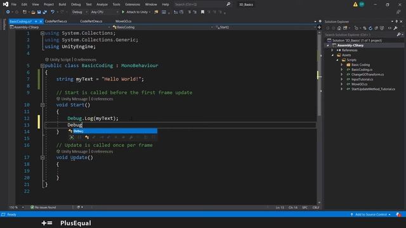Open the Toolbox side panel
The image size is (406, 228).
4,24
